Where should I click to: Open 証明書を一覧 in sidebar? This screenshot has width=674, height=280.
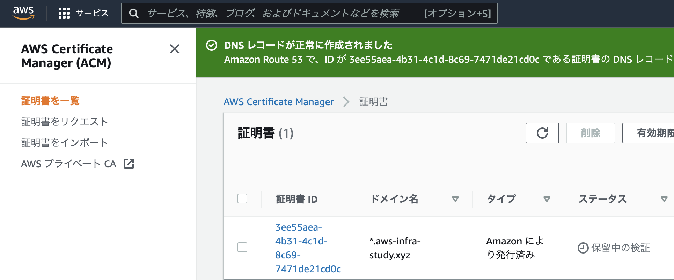50,101
